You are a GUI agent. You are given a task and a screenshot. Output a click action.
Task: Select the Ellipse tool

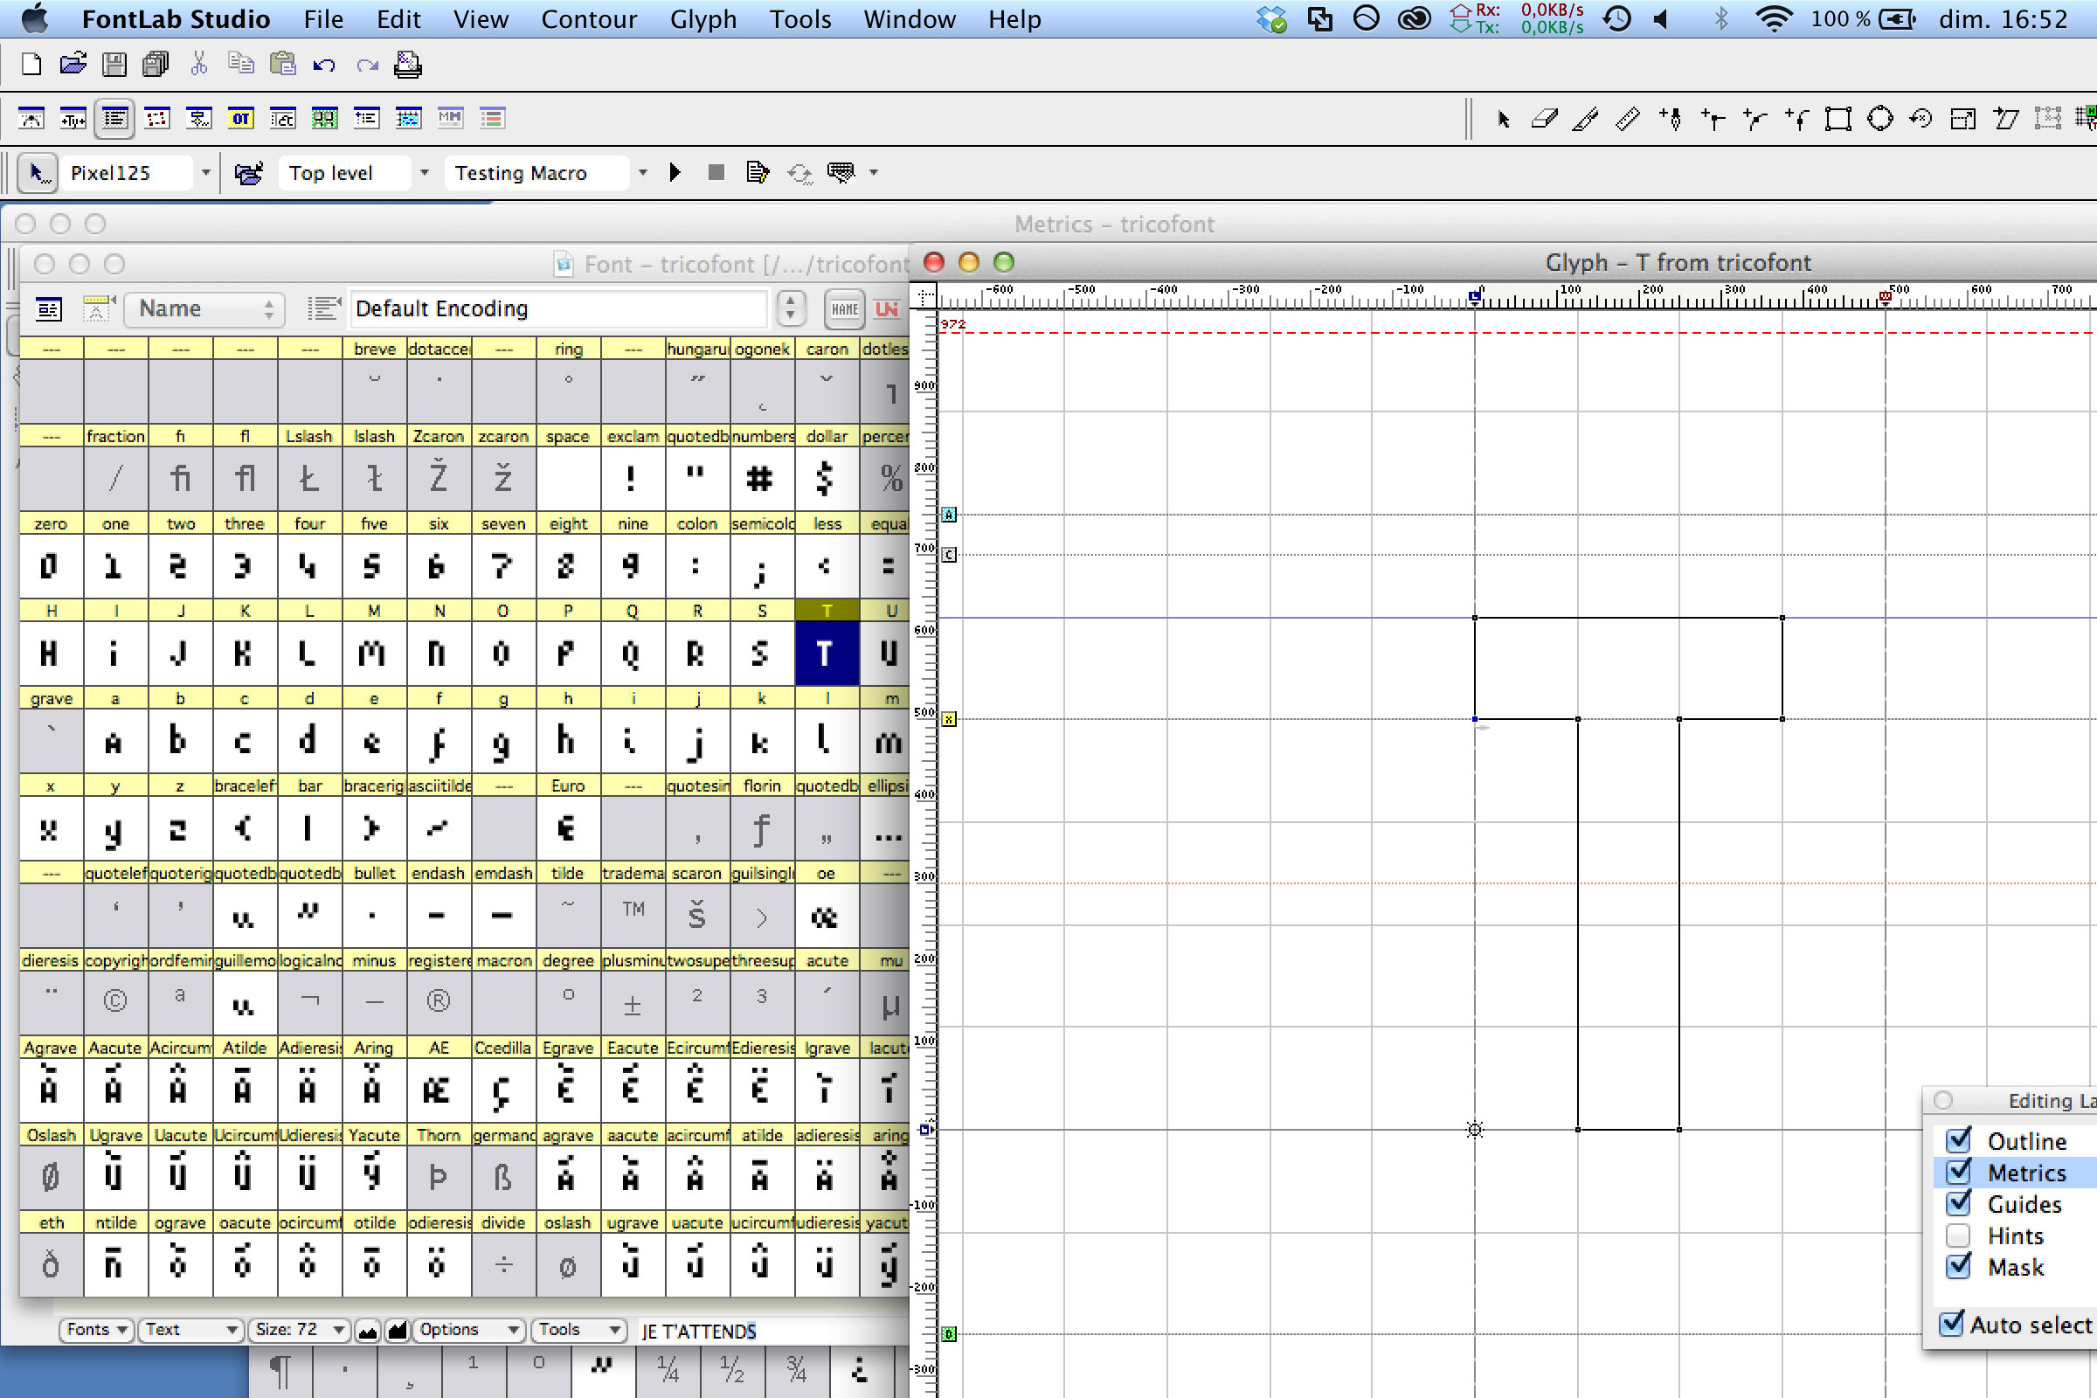click(x=1880, y=119)
